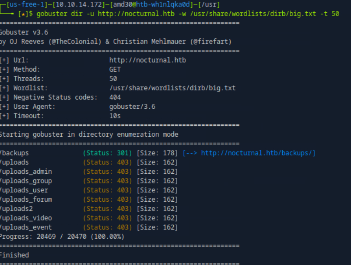Click the Finished status text
Viewport: 351px width, 265px height.
click(x=15, y=255)
